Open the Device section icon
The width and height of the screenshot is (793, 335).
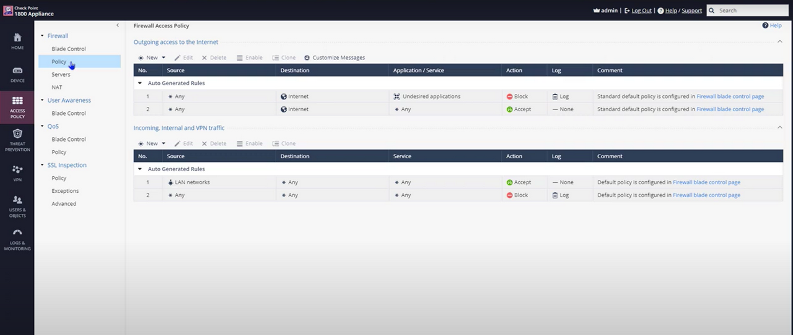pyautogui.click(x=17, y=70)
